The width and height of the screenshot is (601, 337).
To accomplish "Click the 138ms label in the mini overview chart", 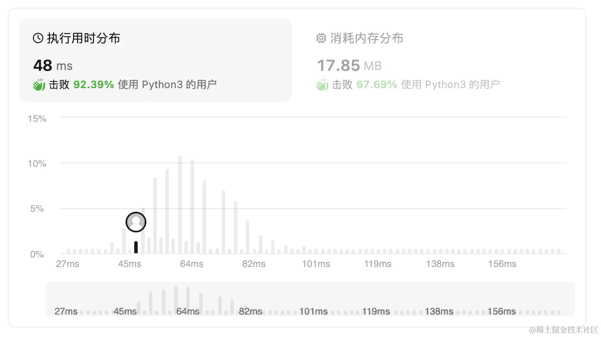I will (439, 312).
